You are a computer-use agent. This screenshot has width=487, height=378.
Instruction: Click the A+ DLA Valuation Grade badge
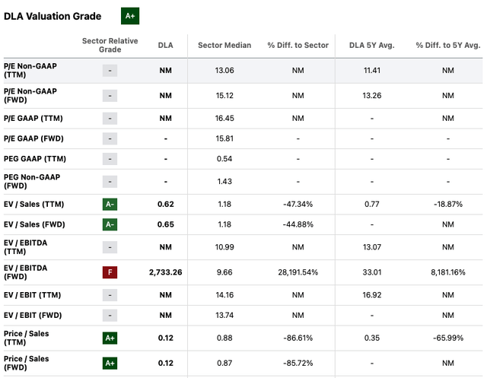point(130,16)
